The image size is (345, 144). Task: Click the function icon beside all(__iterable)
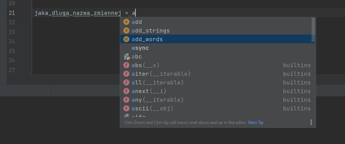(126, 82)
